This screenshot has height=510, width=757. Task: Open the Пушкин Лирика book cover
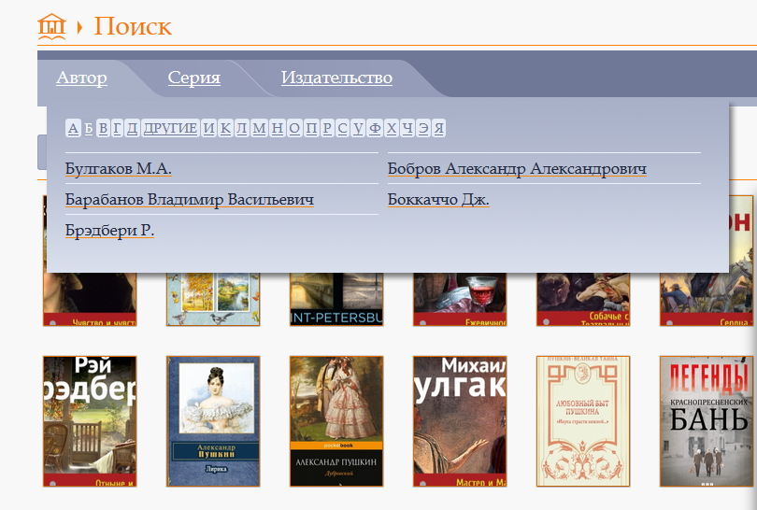[x=213, y=421]
